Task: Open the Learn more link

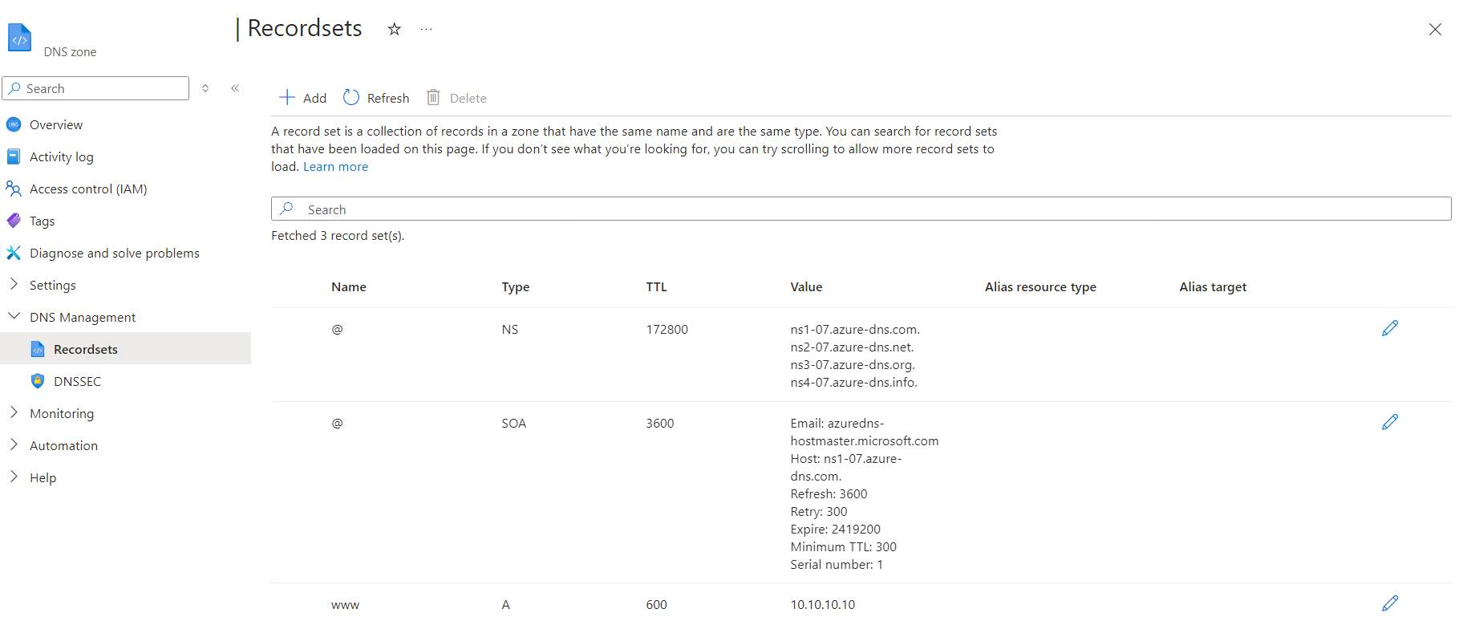Action: [x=335, y=167]
